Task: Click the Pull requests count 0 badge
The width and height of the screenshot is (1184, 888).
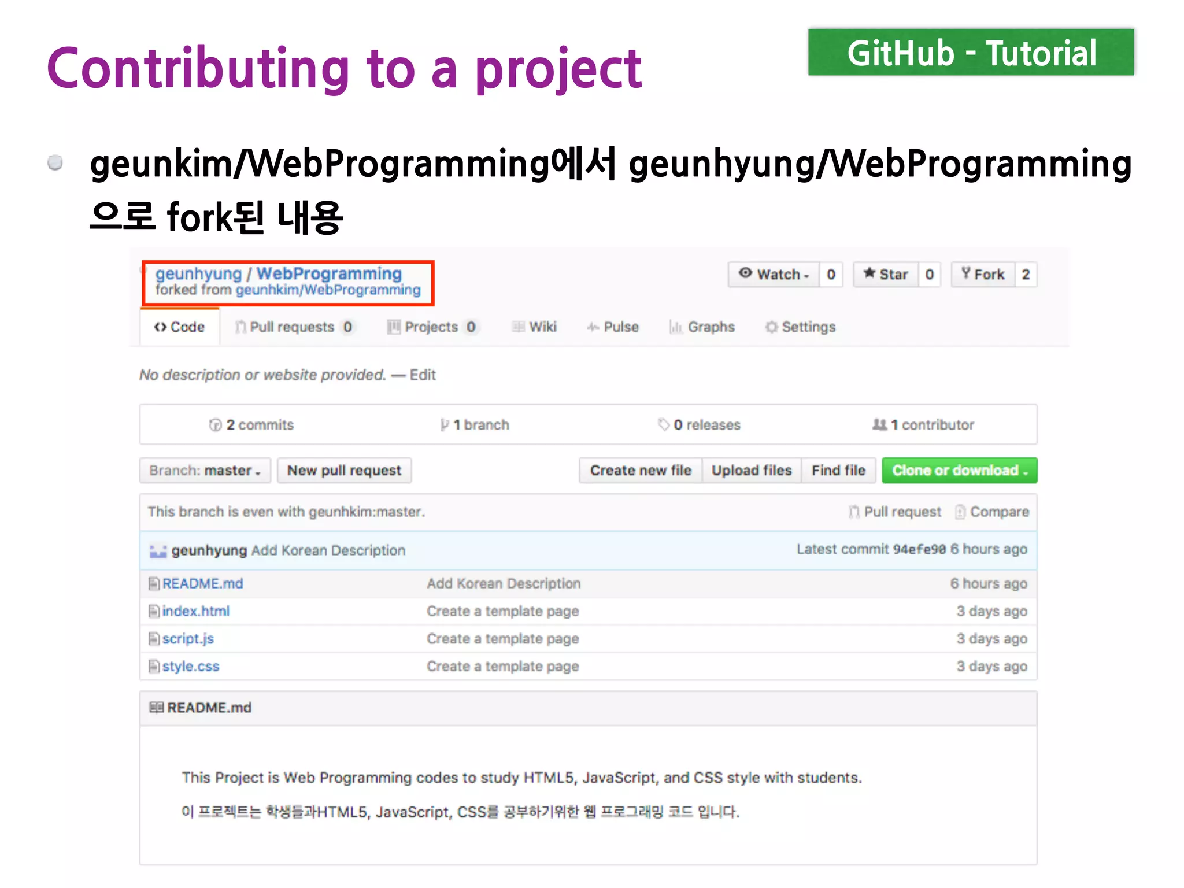Action: tap(347, 327)
